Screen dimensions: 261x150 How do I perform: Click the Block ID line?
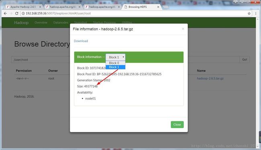(92, 68)
